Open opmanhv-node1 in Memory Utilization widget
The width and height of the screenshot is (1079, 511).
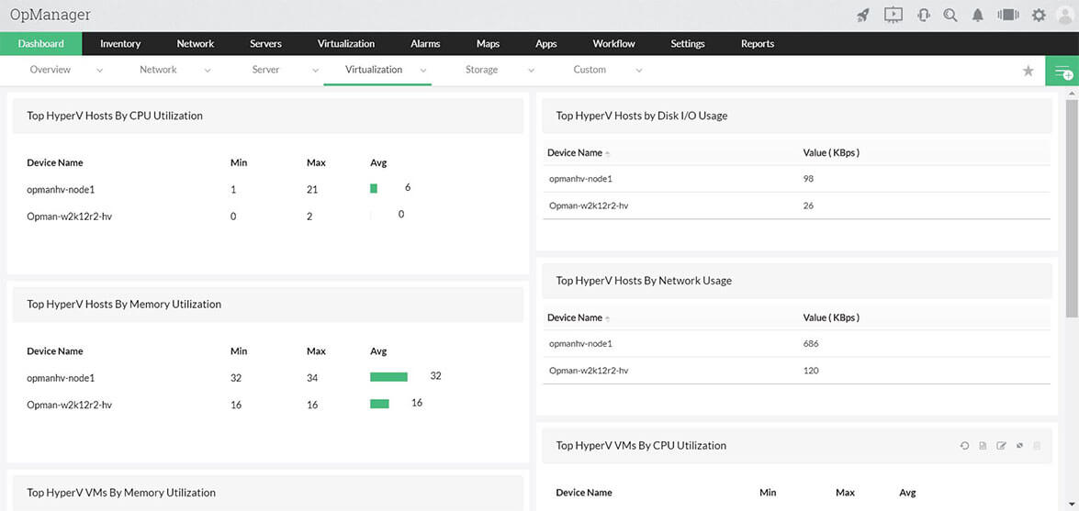[61, 378]
